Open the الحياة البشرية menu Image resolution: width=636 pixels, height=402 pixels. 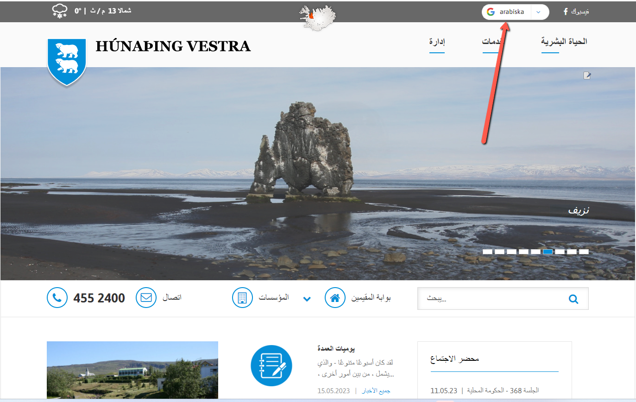564,42
